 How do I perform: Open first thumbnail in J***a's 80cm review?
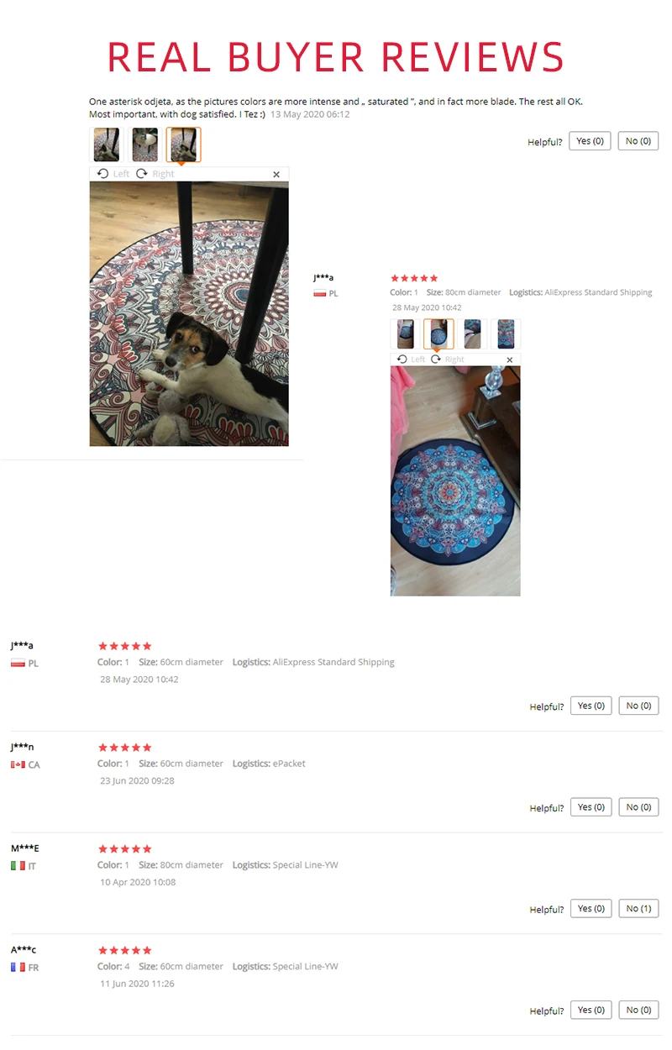[x=405, y=333]
